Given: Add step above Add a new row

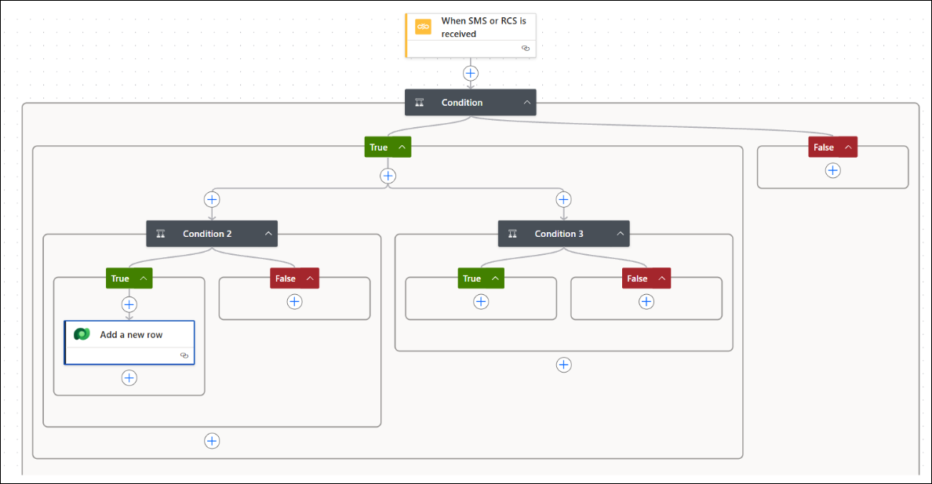Looking at the screenshot, I should (x=129, y=304).
